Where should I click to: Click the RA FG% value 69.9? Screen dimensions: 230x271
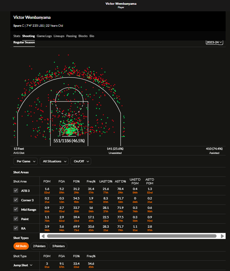[76, 227]
